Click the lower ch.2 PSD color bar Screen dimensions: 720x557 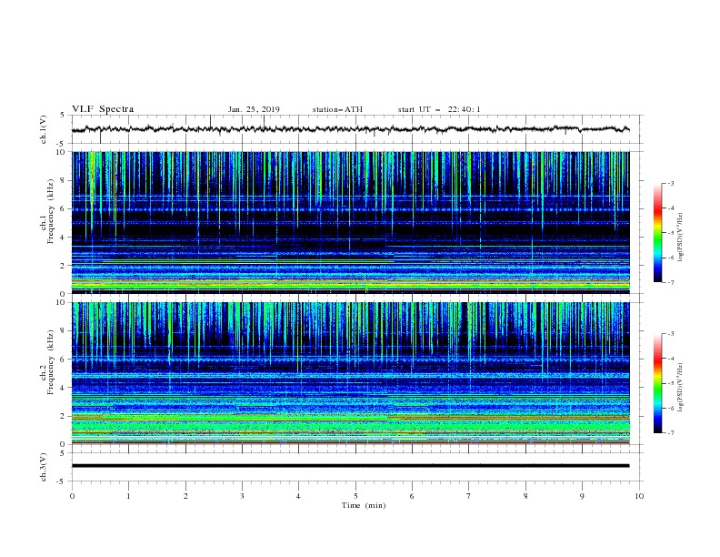pos(657,383)
